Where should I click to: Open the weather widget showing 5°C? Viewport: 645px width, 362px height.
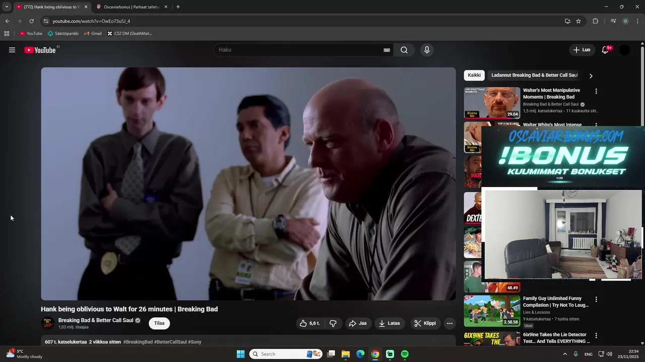point(25,354)
